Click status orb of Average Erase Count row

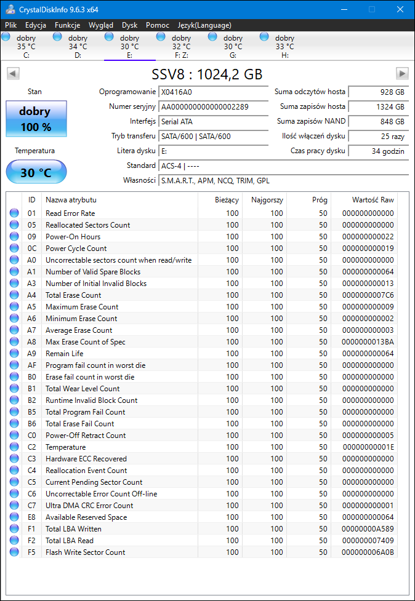[14, 330]
